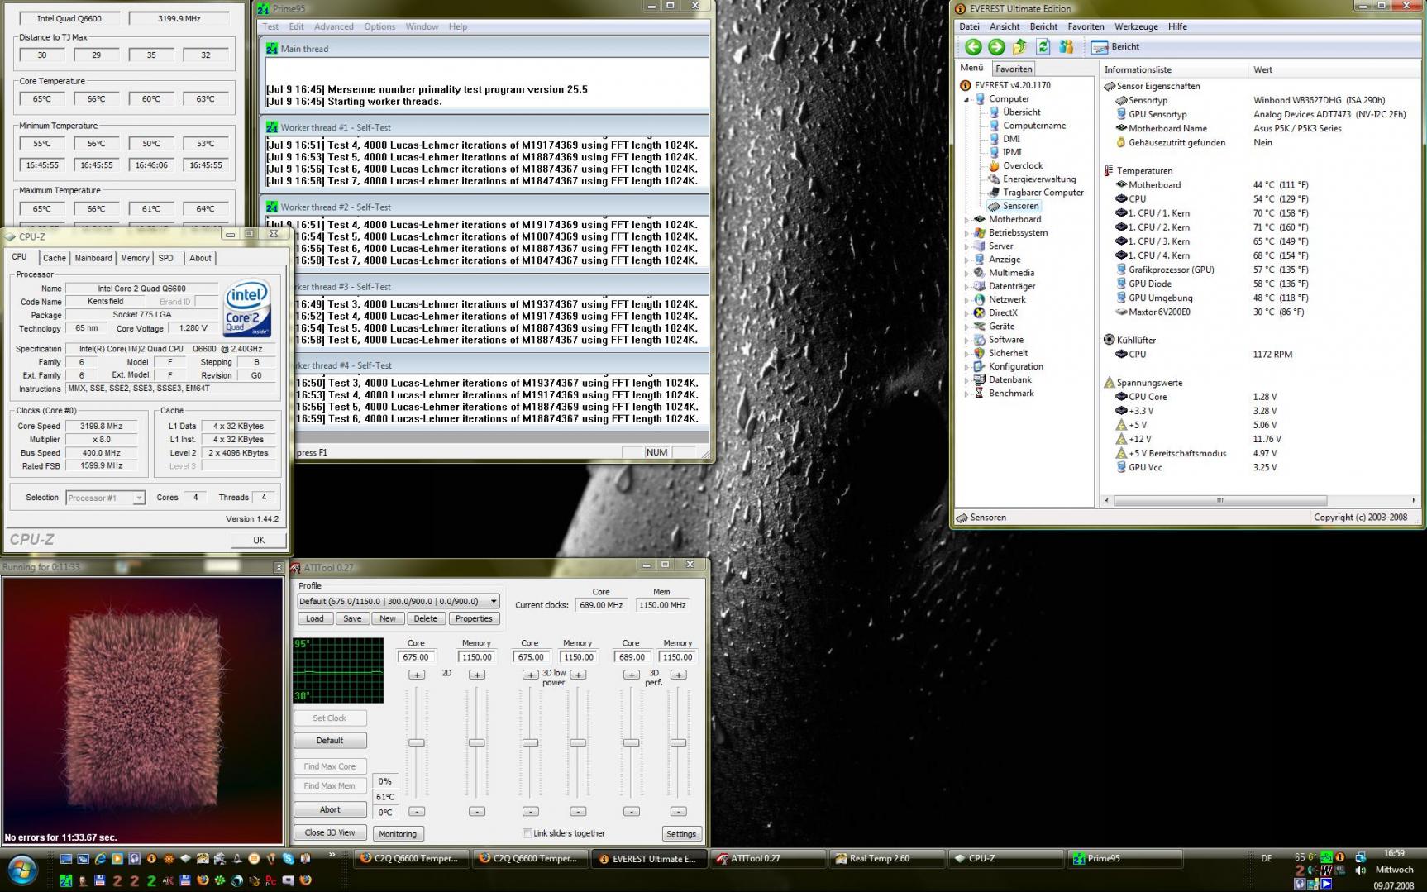Click the Main thread header icon in Prime95
1427x892 pixels.
pos(272,49)
